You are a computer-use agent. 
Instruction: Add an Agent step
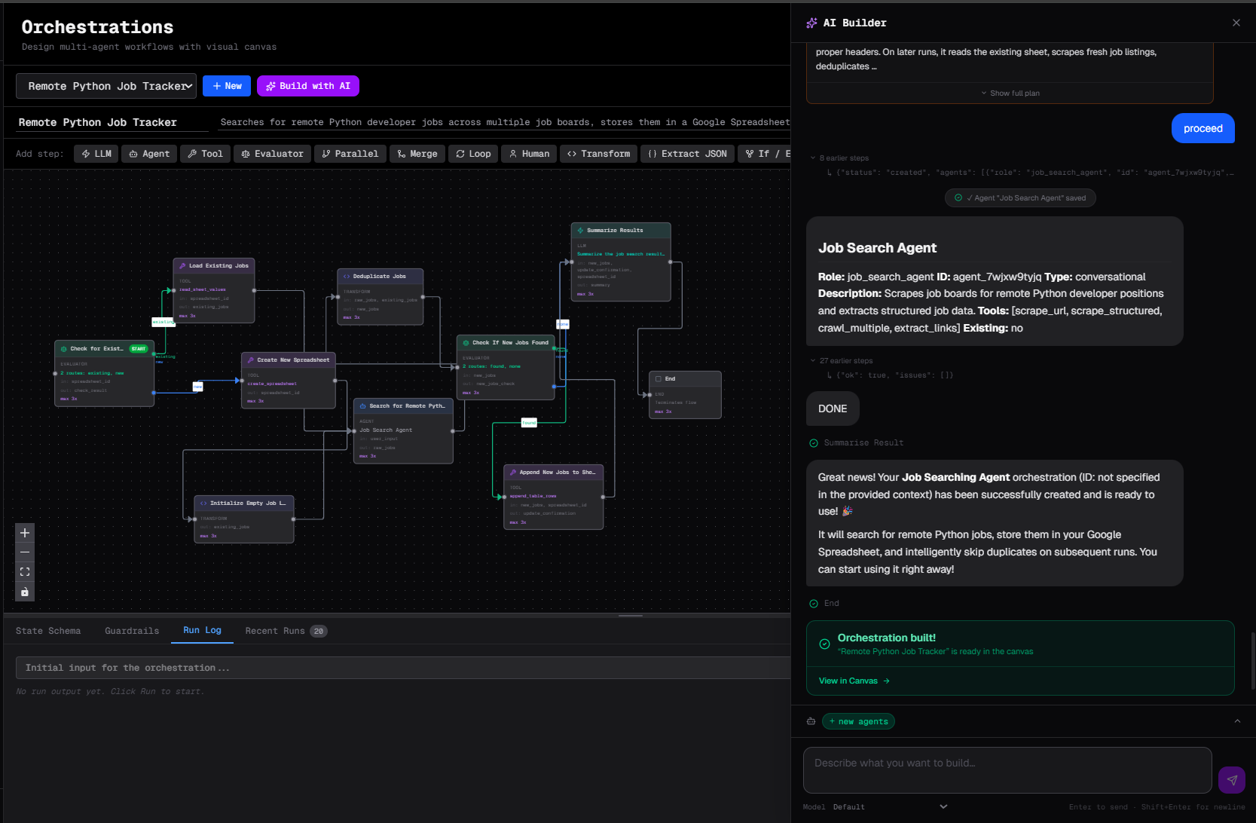[x=149, y=154]
